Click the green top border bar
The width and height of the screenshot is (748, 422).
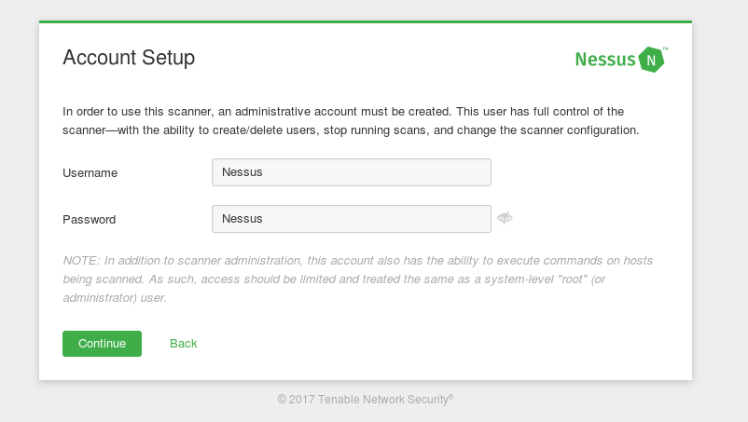point(366,22)
